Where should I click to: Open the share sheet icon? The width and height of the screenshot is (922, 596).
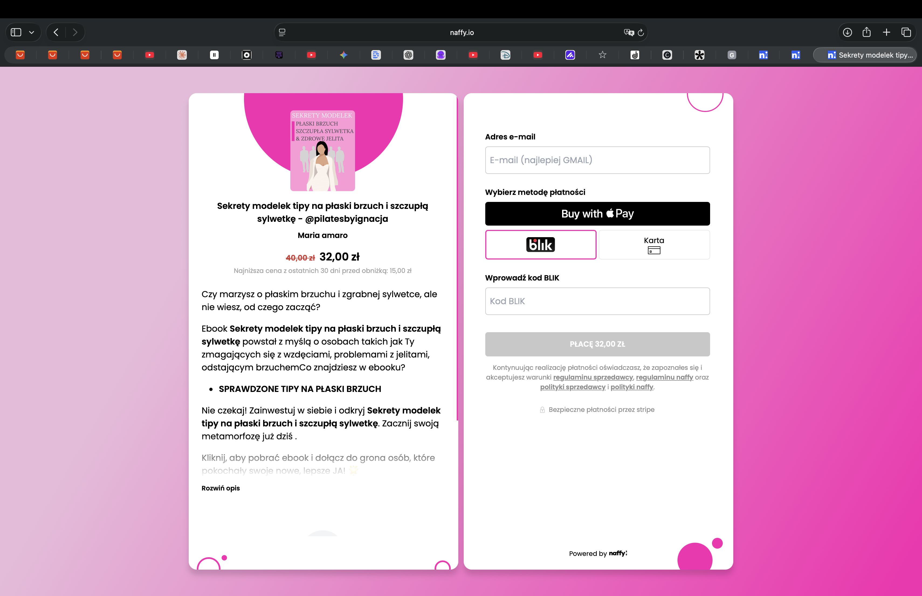point(867,32)
